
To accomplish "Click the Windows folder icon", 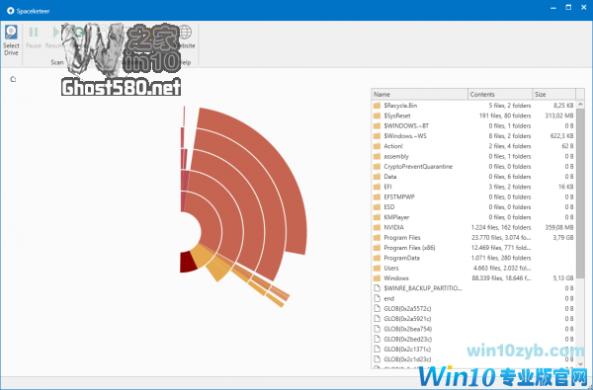I will [x=377, y=278].
